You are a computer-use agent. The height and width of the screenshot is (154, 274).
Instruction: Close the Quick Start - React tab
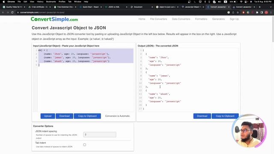101,7
